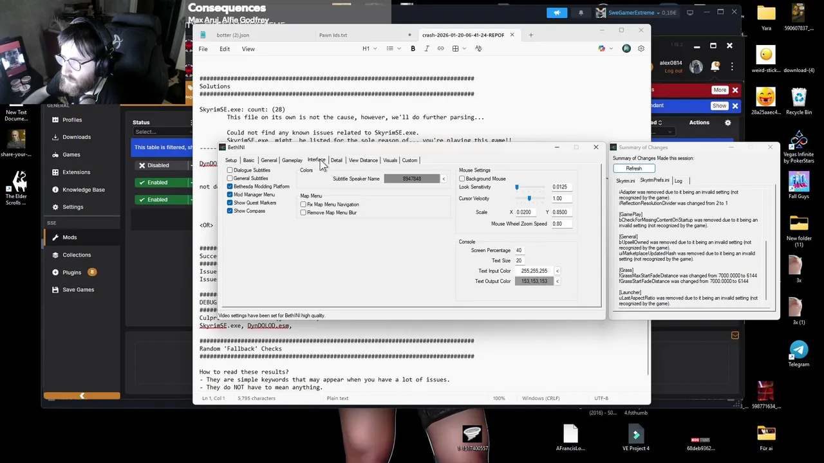Click the Steam big picture monitor icon
The height and width of the screenshot is (463, 824).
[x=690, y=12]
